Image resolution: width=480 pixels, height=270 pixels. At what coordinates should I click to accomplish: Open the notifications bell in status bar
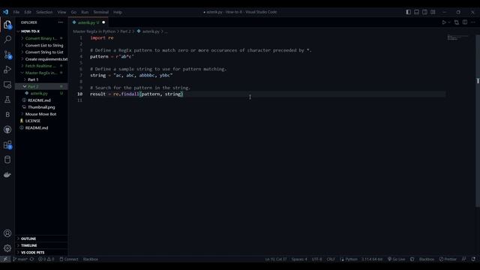pyautogui.click(x=473, y=259)
